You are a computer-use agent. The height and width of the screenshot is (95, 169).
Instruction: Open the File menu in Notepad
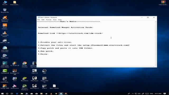pyautogui.click(x=39, y=20)
